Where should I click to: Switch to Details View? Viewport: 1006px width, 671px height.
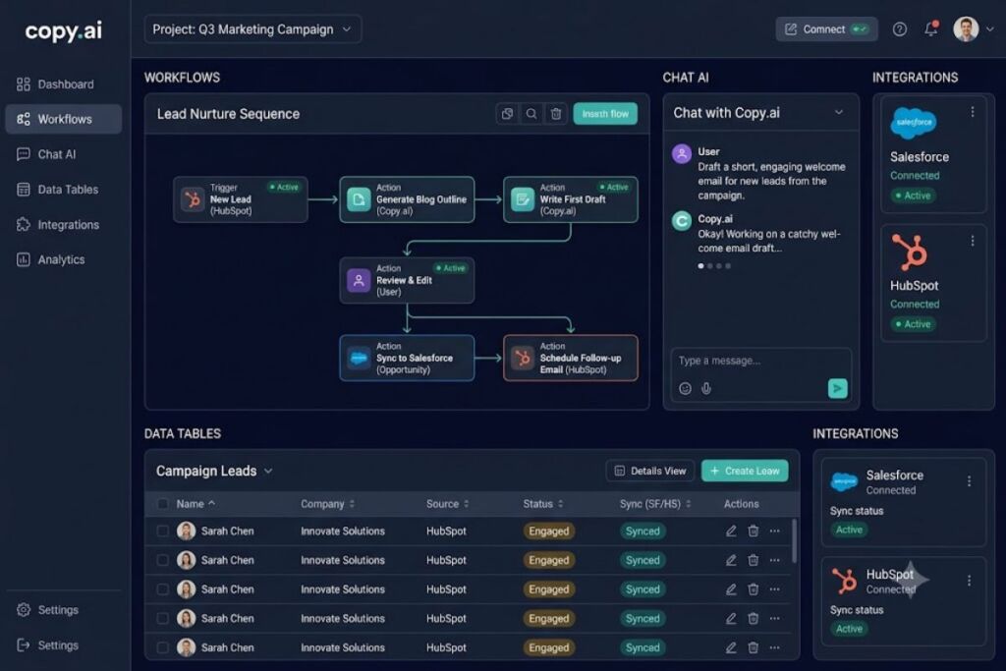[x=650, y=471]
